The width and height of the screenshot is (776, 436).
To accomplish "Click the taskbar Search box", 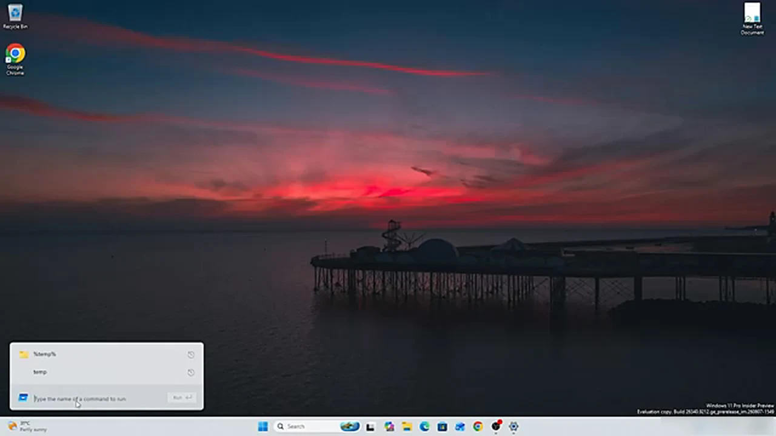I will click(x=316, y=426).
